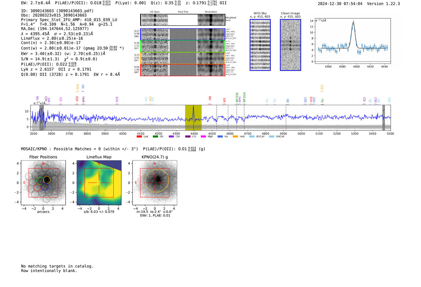Click the 'arcsecs' axis label under Fiber Positions
This screenshot has width=421, height=287.
point(43,212)
